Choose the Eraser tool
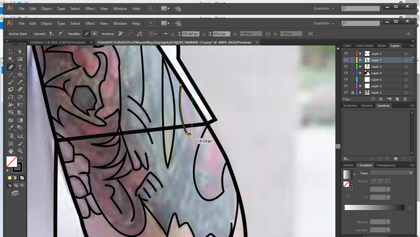This screenshot has height=237, width=420. coord(20,89)
